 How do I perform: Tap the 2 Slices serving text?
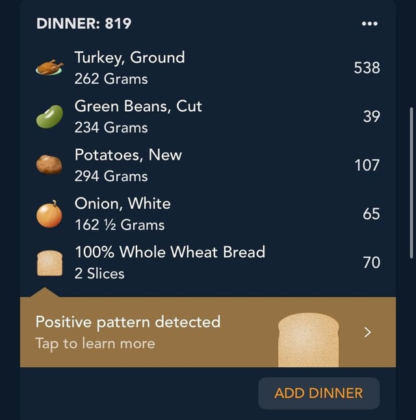point(99,274)
